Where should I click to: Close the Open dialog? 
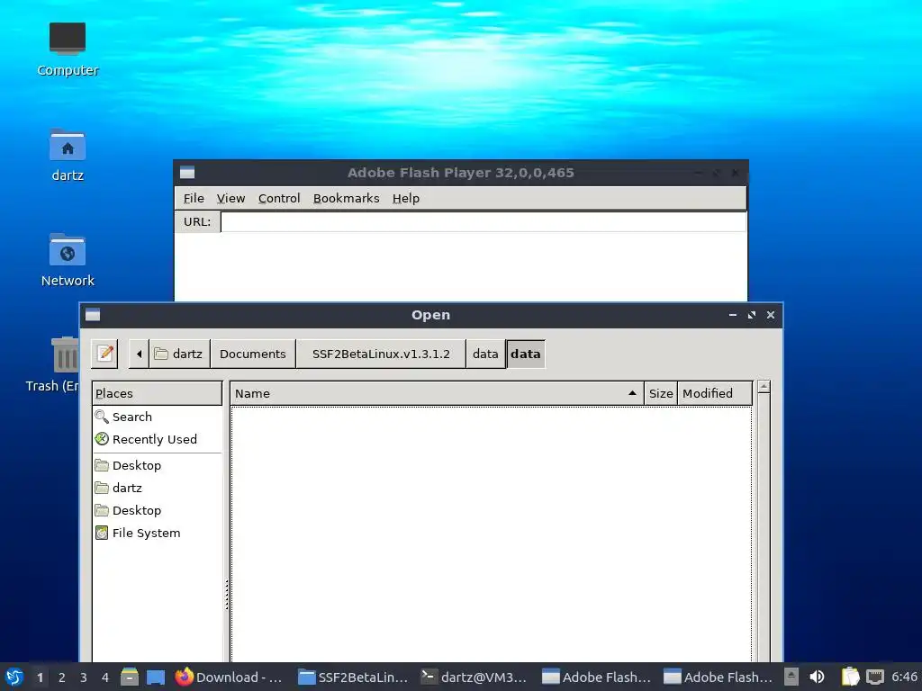click(771, 315)
